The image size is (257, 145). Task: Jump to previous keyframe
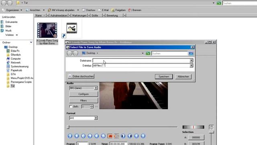96,136
